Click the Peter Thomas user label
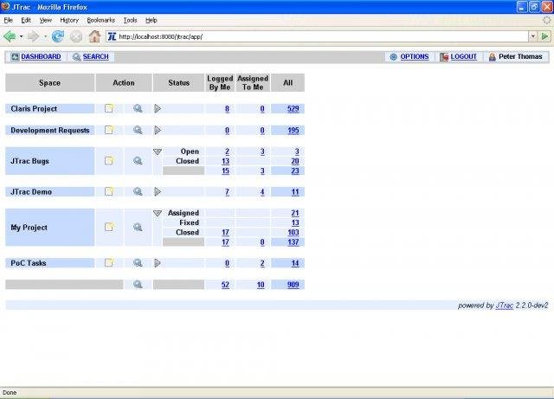Image resolution: width=554 pixels, height=399 pixels. pos(520,56)
